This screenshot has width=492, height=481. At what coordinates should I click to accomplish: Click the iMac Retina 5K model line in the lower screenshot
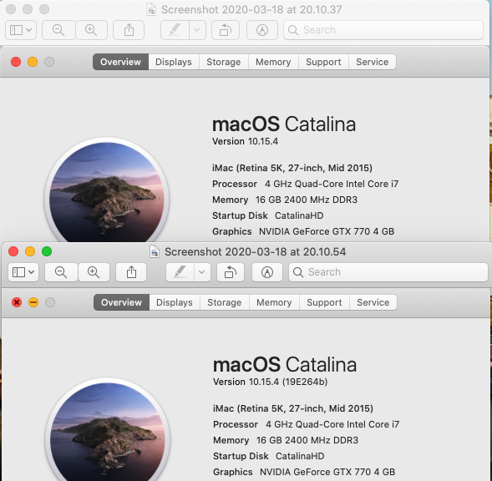pyautogui.click(x=293, y=408)
